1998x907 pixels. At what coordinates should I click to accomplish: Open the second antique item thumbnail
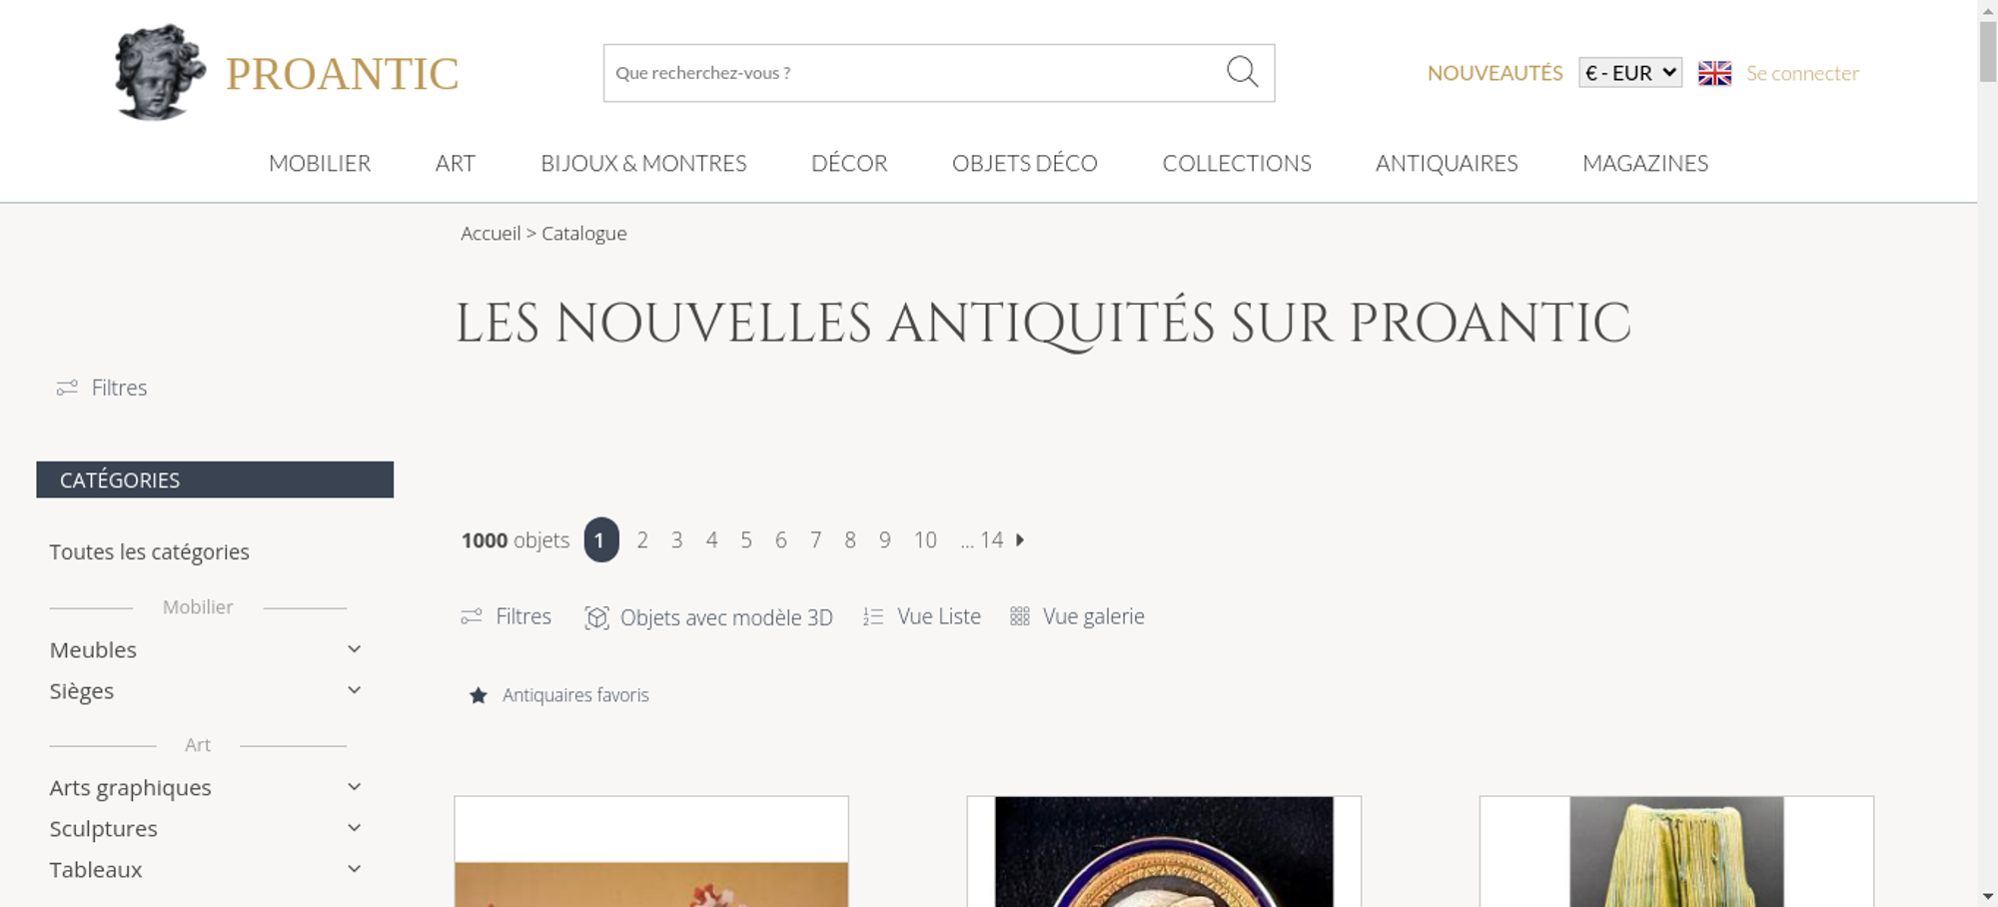click(1164, 851)
